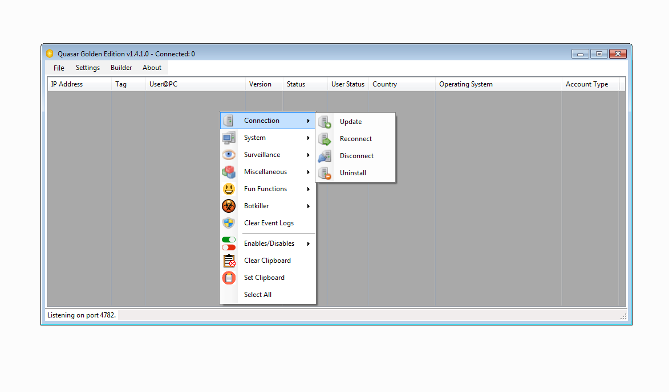The width and height of the screenshot is (669, 392).
Task: Click the Update icon in Connection submenu
Action: tap(325, 121)
